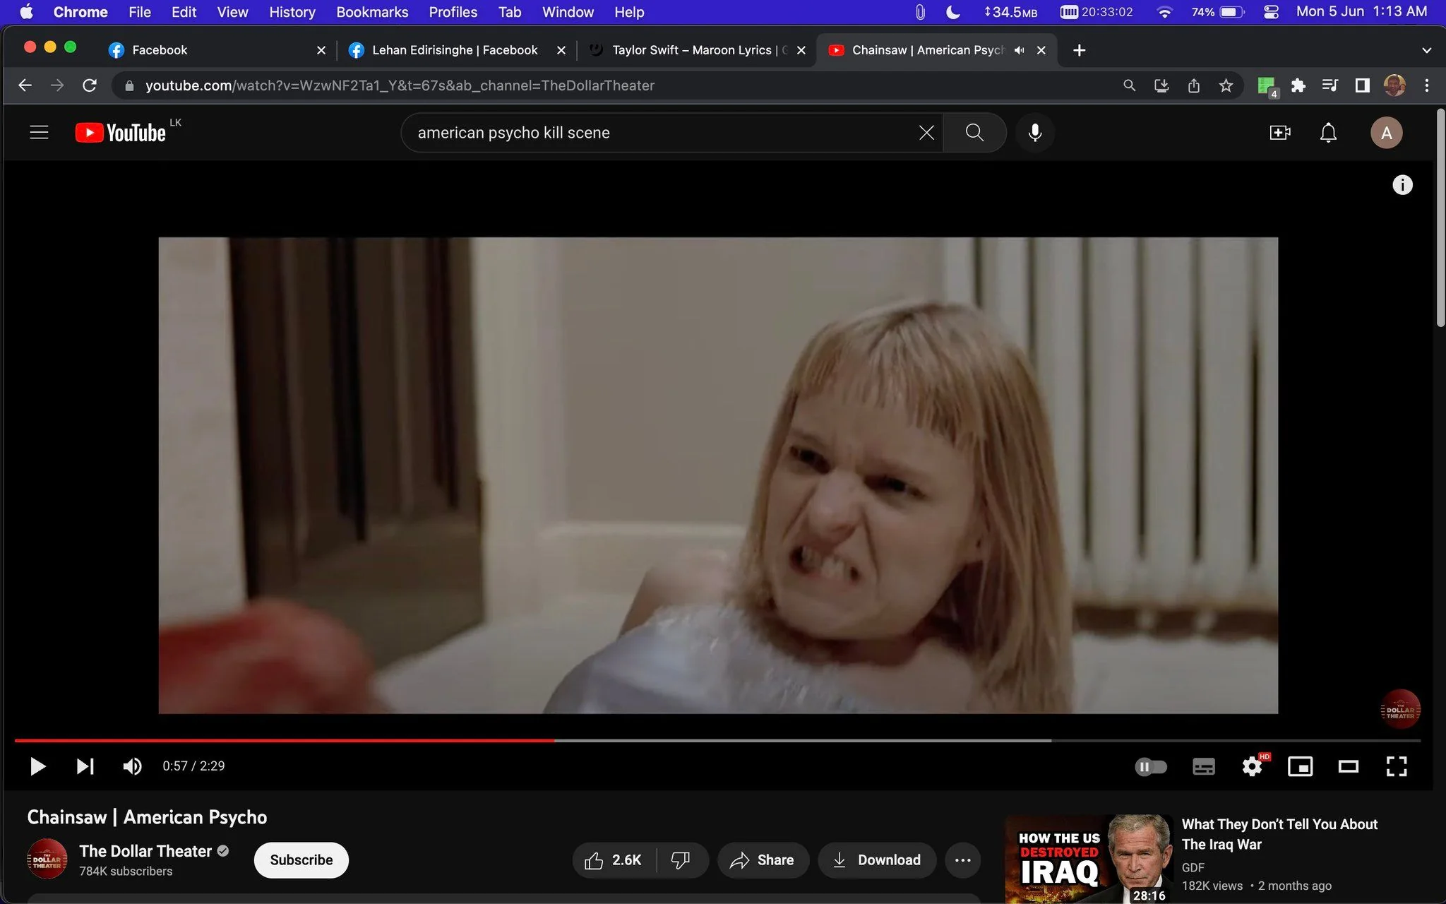1446x904 pixels.
Task: Go back in browser history
Action: [x=25, y=85]
